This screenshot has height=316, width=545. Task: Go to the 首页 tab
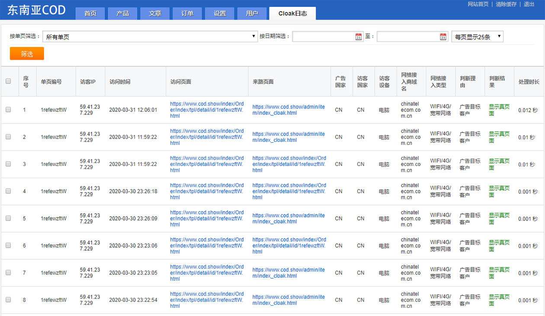click(90, 13)
